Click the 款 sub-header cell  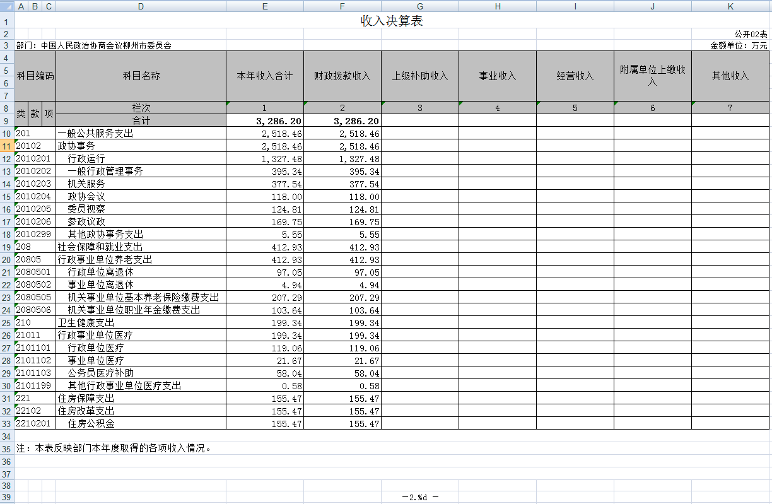coord(35,114)
